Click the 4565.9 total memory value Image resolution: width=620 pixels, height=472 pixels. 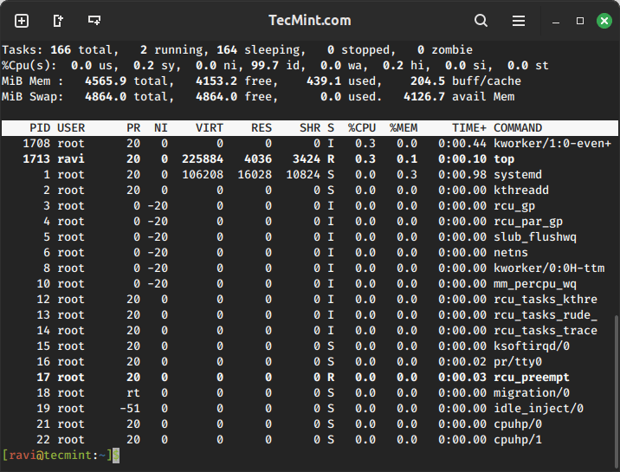pos(106,81)
